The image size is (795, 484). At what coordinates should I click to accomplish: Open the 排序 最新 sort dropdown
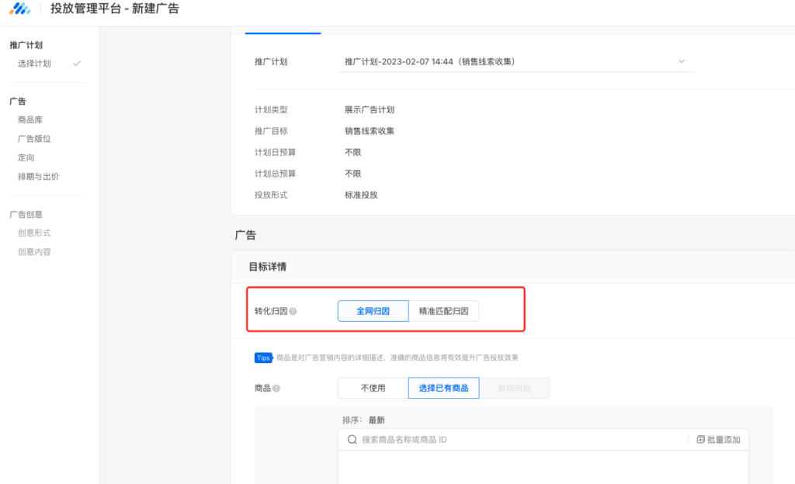click(376, 420)
